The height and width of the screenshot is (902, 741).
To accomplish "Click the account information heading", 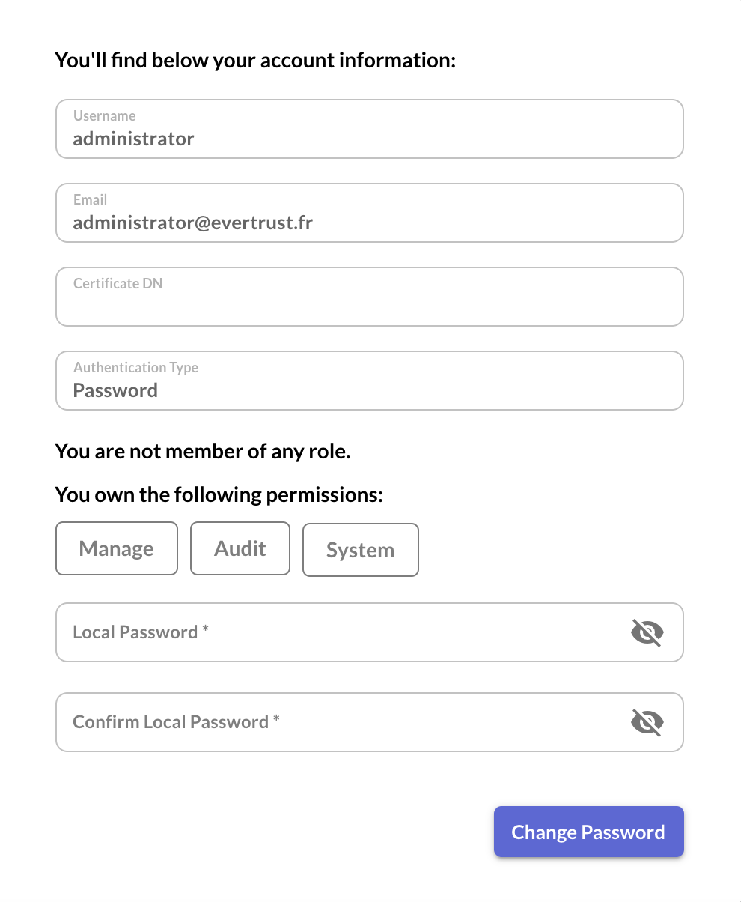I will click(x=254, y=60).
